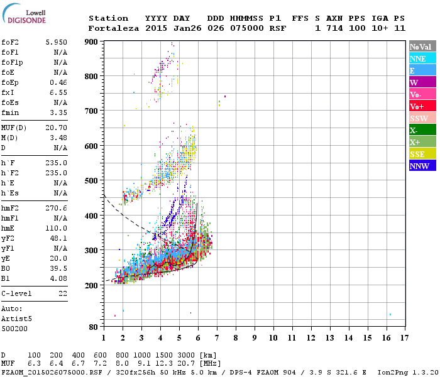
Task: Select the 12.3 MUF table value
Action: (x=164, y=364)
